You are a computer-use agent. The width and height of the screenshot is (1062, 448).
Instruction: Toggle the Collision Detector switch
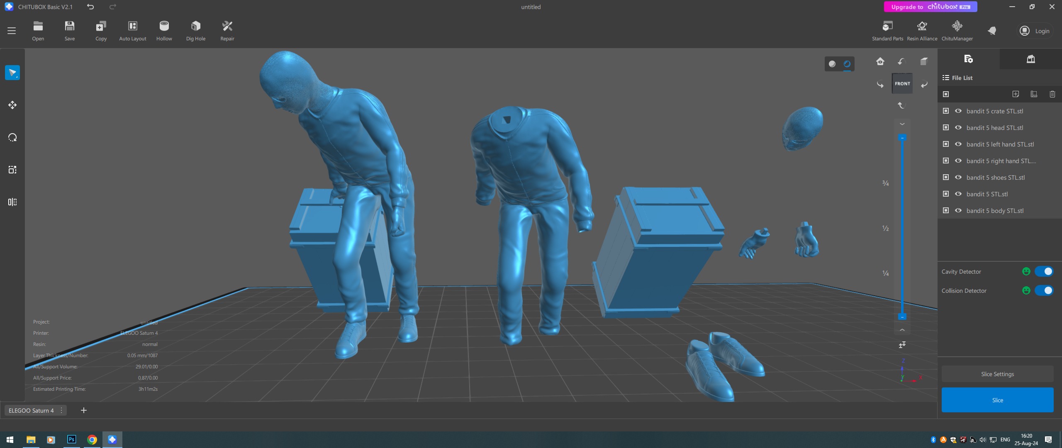pos(1044,291)
